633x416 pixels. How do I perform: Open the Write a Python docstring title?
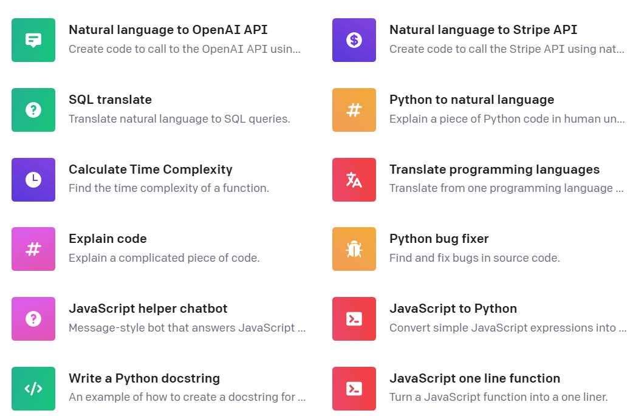coord(144,378)
